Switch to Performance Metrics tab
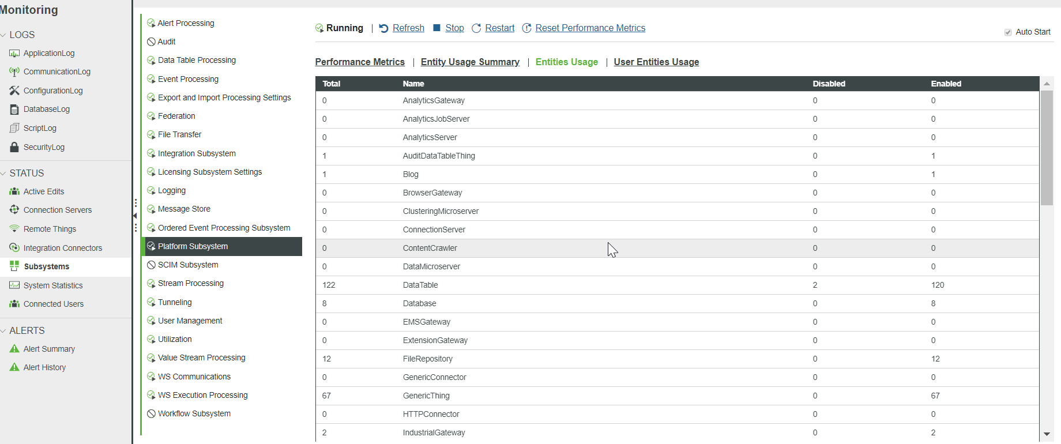This screenshot has height=444, width=1061. (360, 62)
